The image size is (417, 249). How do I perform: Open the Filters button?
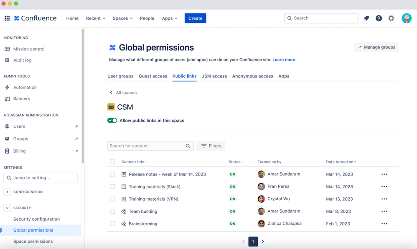coord(211,146)
